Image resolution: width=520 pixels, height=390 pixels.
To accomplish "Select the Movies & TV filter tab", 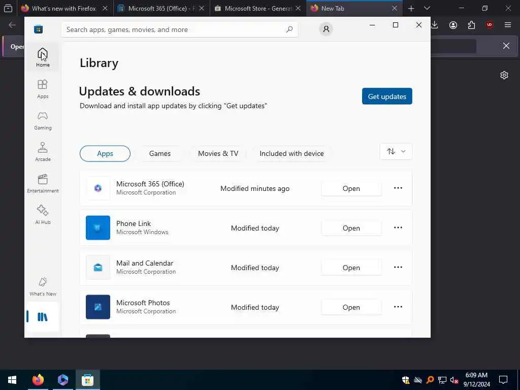I will tap(218, 153).
